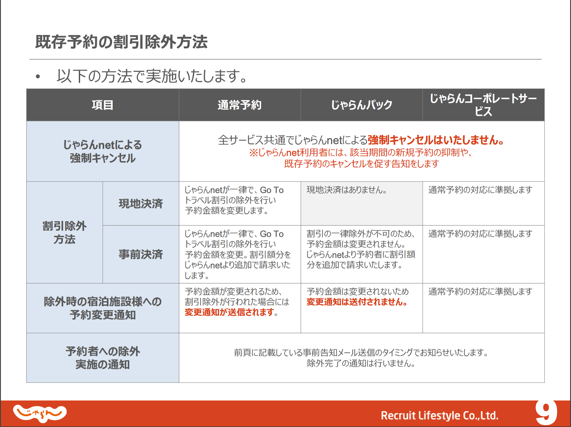The height and width of the screenshot is (427, 571).
Task: Click the 割引除外方法 row group label
Action: point(65,232)
